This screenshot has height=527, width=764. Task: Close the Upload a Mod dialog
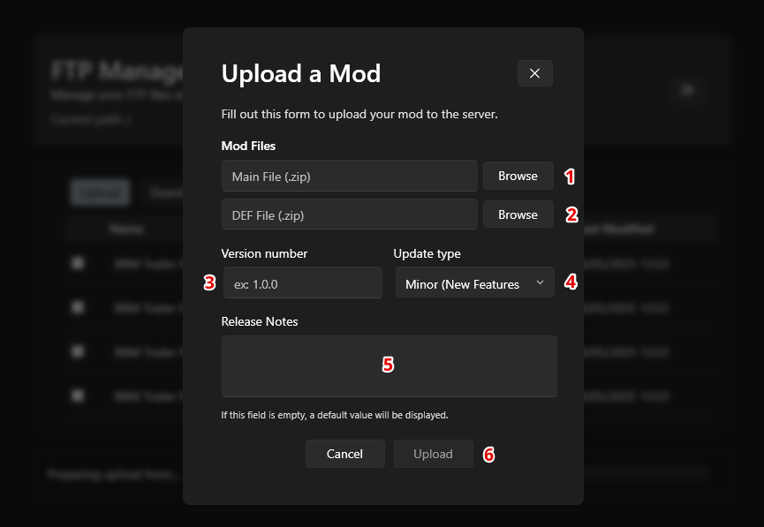tap(534, 73)
